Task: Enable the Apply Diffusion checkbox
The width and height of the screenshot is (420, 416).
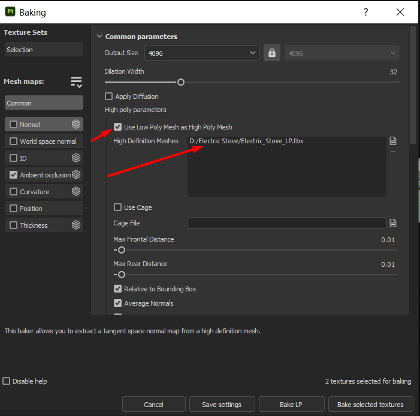Action: point(109,97)
